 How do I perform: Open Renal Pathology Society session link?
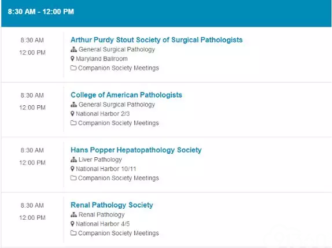click(112, 205)
